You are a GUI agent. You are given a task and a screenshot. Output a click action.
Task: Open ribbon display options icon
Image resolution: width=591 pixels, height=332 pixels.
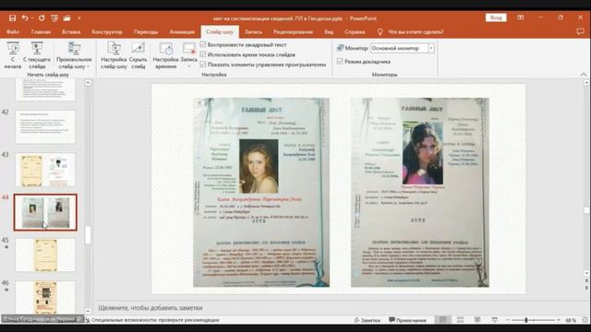[521, 18]
